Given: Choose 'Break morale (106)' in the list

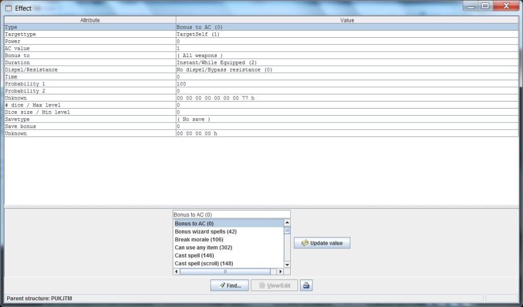Looking at the screenshot, I should tap(199, 240).
